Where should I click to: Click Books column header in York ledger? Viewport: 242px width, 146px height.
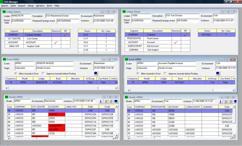tap(207, 31)
